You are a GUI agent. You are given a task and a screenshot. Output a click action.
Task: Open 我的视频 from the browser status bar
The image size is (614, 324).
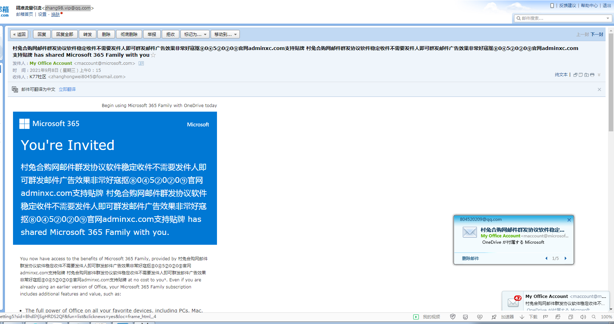click(x=432, y=317)
